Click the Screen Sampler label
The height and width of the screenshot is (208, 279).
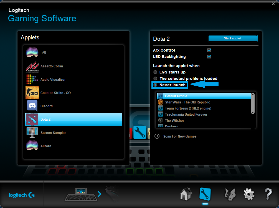click(53, 133)
